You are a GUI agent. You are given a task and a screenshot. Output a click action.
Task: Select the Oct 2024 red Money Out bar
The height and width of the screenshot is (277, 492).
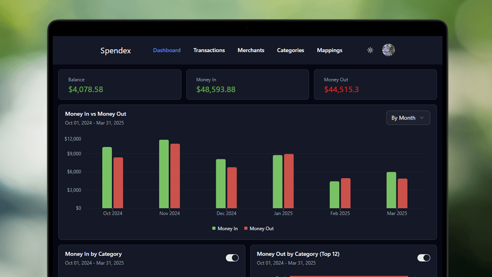[118, 183]
